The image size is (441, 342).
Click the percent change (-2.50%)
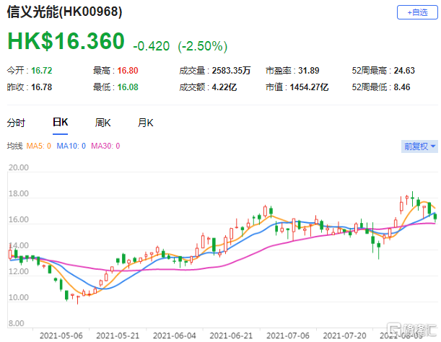tap(203, 46)
